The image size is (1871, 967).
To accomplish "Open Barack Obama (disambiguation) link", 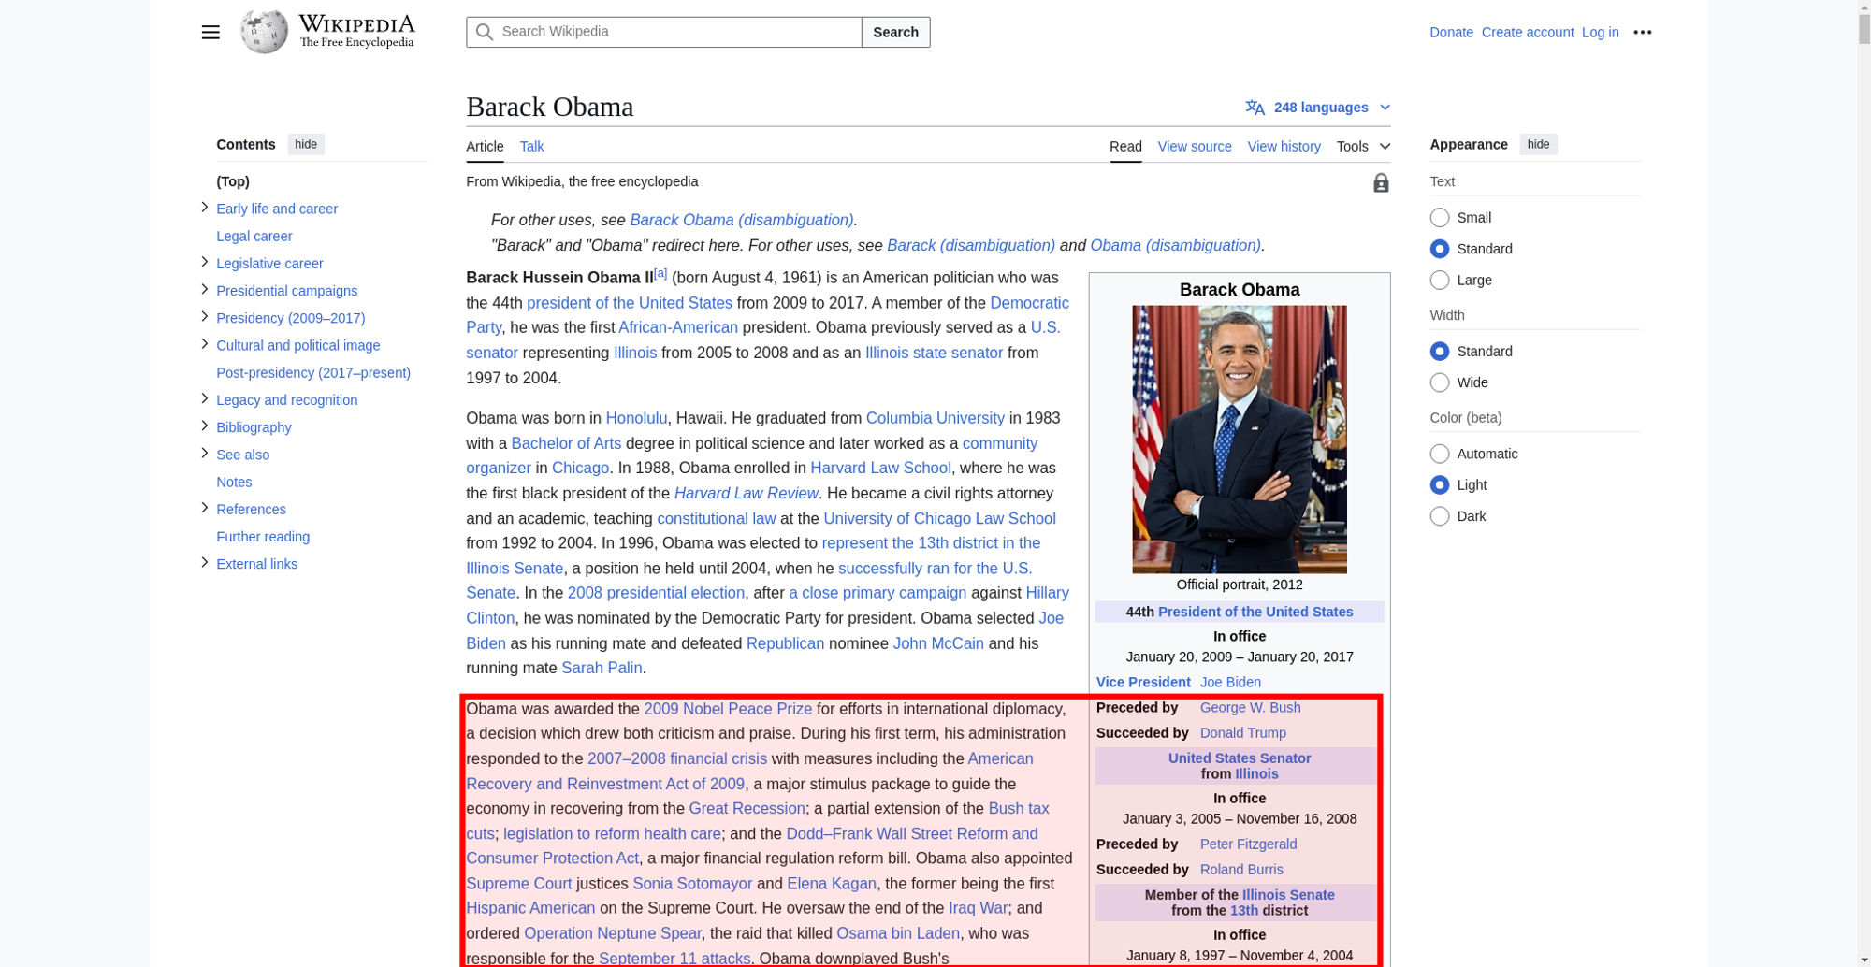I will pos(742,220).
